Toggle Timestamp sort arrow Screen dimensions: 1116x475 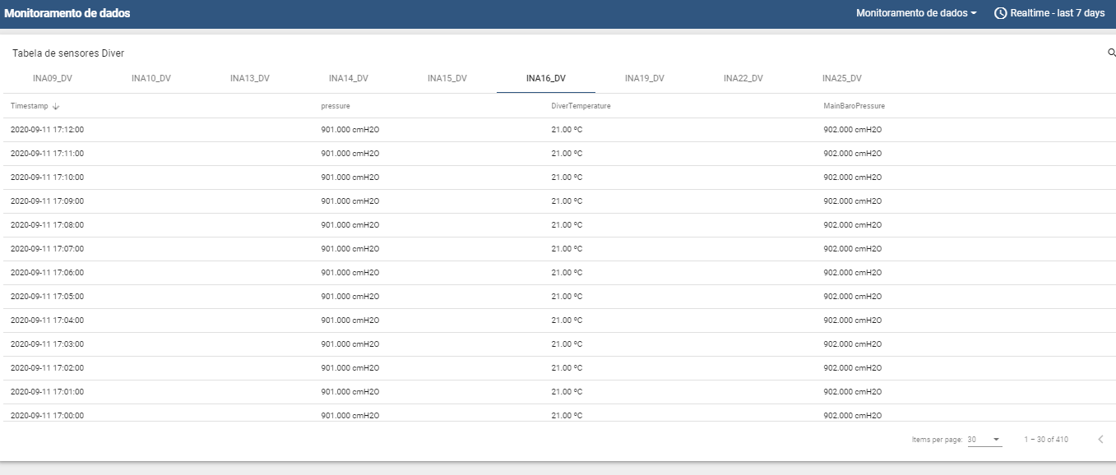56,107
